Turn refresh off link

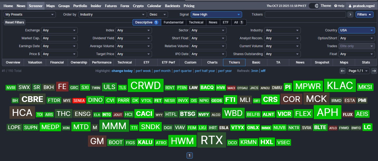[263, 71]
